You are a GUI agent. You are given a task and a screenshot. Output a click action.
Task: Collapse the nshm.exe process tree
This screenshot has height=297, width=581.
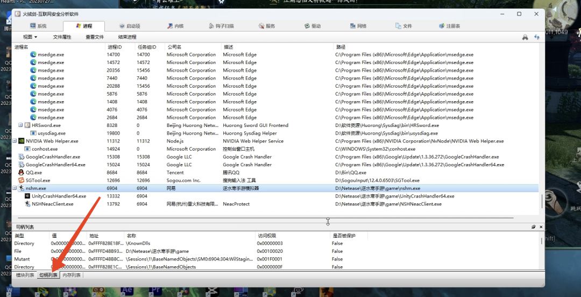(x=15, y=188)
